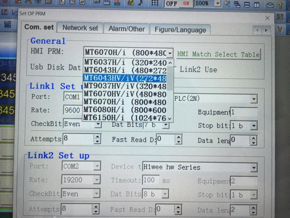Click the envelope icon in toolbar
This screenshot has height=218, width=290.
point(270,5)
